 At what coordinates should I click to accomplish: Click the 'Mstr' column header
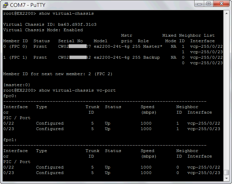[x=126, y=35]
